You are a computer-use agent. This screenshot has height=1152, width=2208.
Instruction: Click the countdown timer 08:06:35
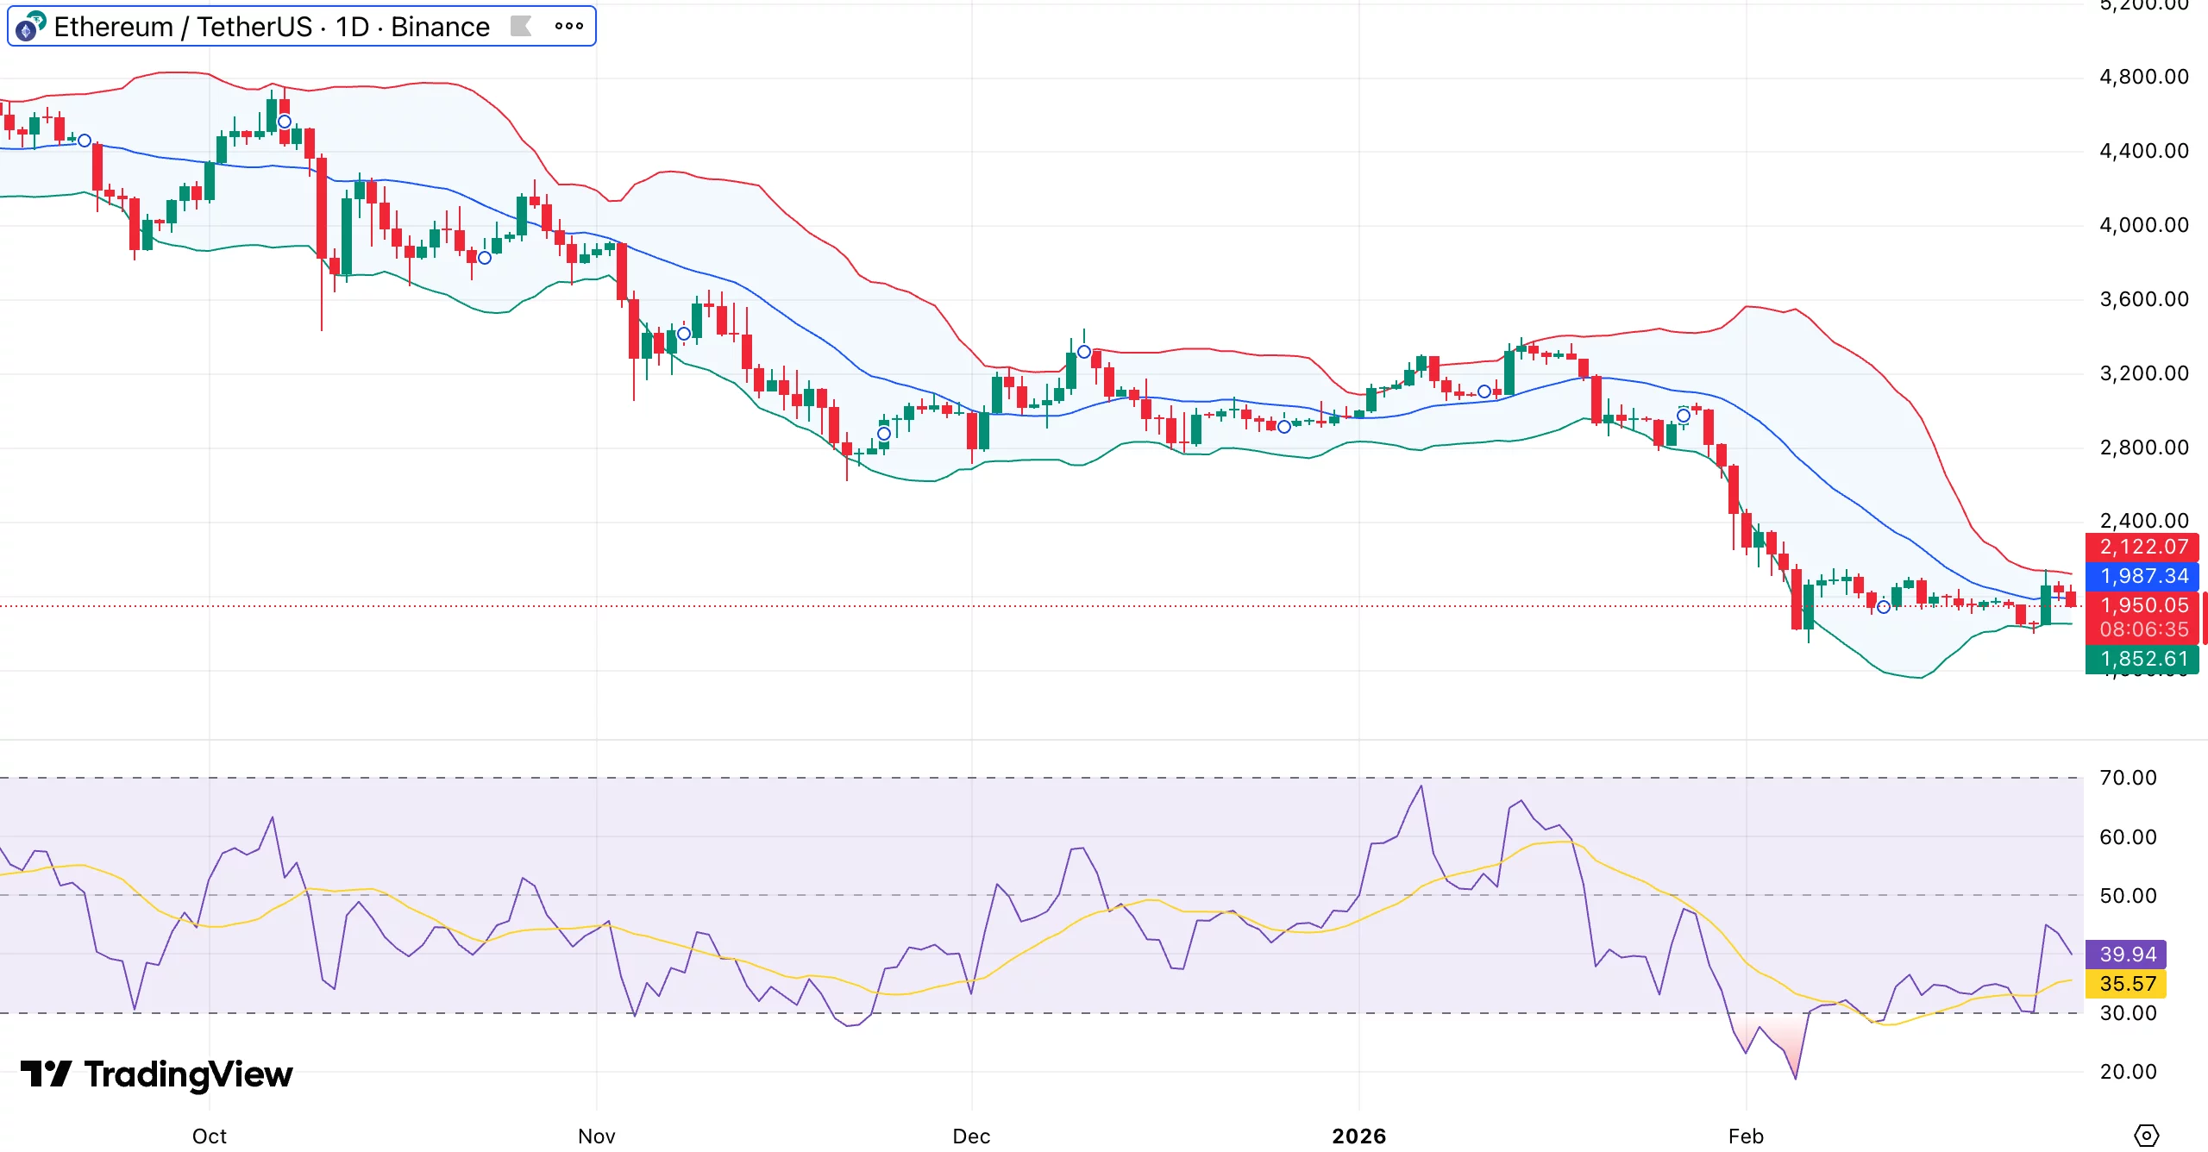click(2145, 627)
